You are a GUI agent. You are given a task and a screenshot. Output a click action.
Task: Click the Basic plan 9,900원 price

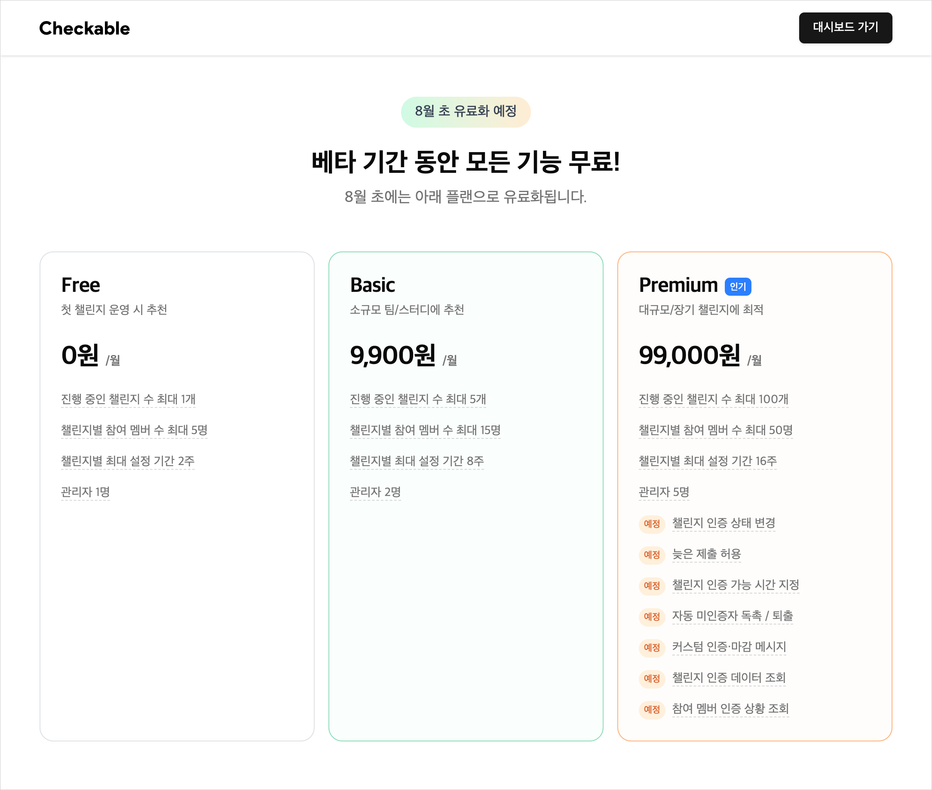pos(392,355)
